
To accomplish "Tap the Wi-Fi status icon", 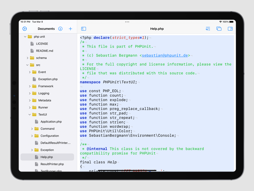I will click(220, 22).
